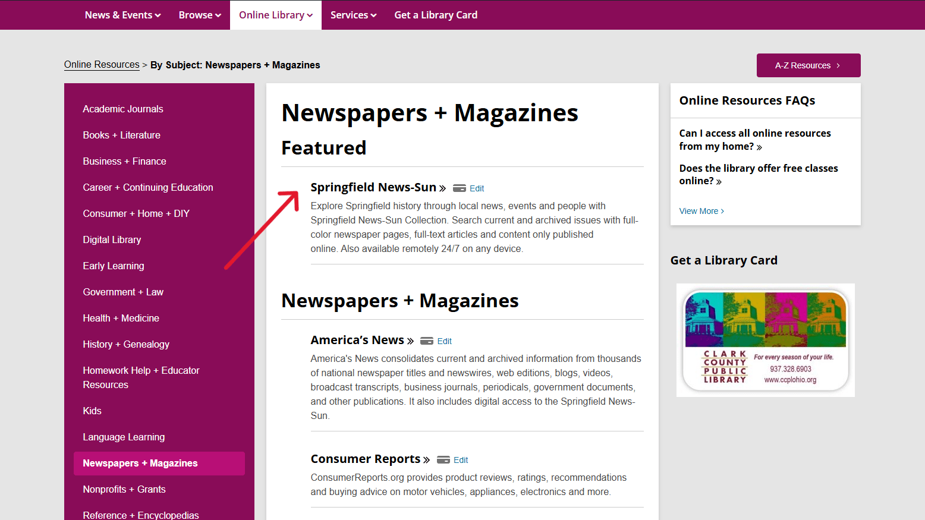The height and width of the screenshot is (520, 925).
Task: Open FAQ about accessing resources from home
Action: pos(755,140)
